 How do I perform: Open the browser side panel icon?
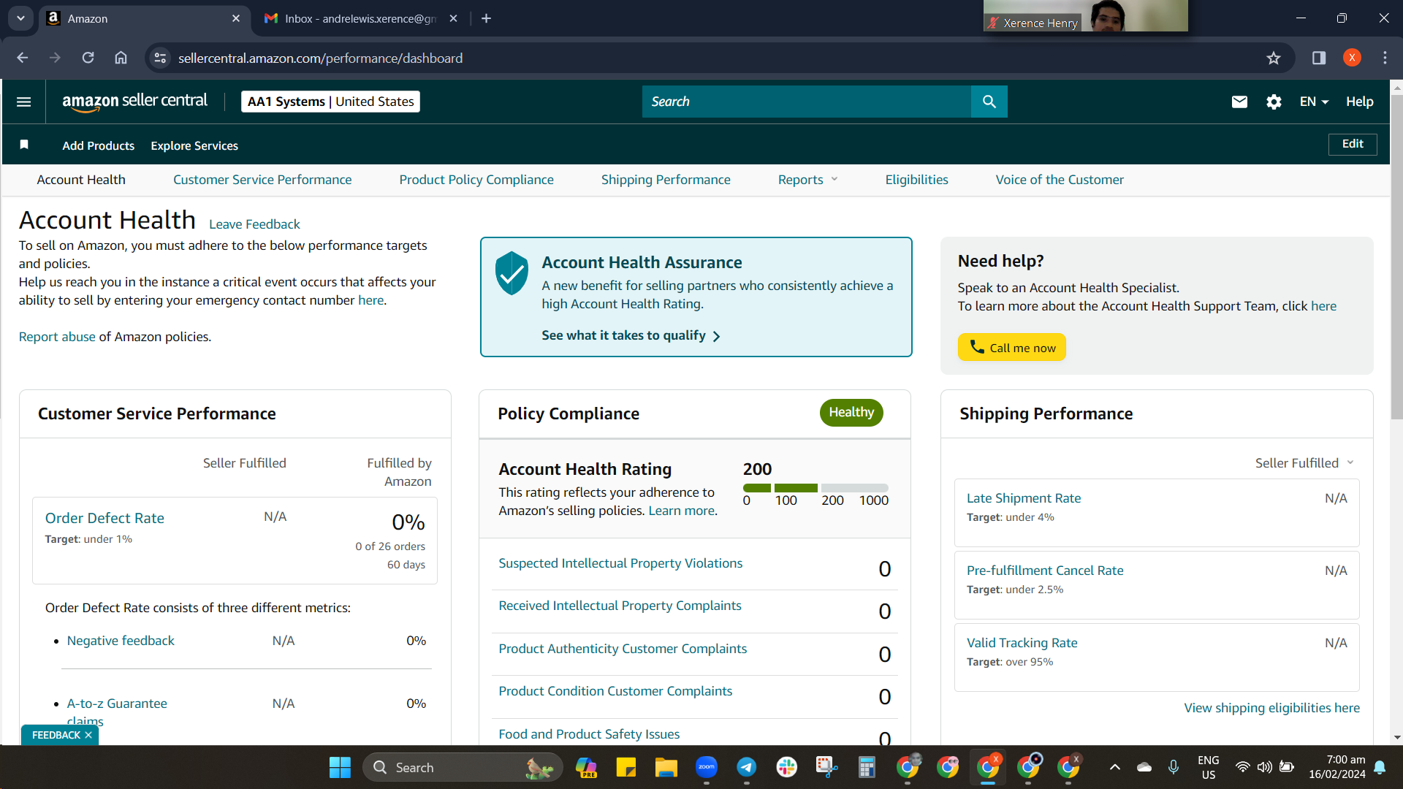click(x=1319, y=58)
